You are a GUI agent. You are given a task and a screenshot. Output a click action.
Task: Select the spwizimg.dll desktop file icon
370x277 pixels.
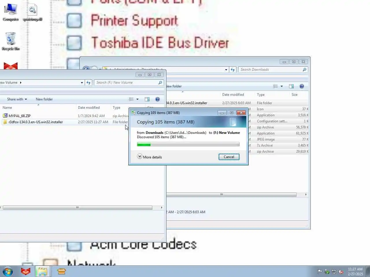32,12
